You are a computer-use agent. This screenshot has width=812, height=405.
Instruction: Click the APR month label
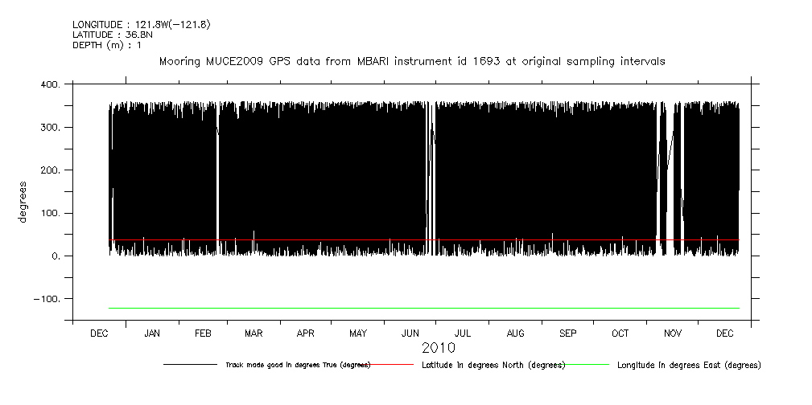[x=306, y=333]
